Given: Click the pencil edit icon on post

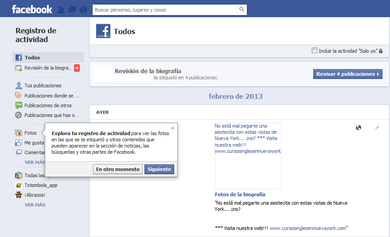Looking at the screenshot, I should pos(377,128).
